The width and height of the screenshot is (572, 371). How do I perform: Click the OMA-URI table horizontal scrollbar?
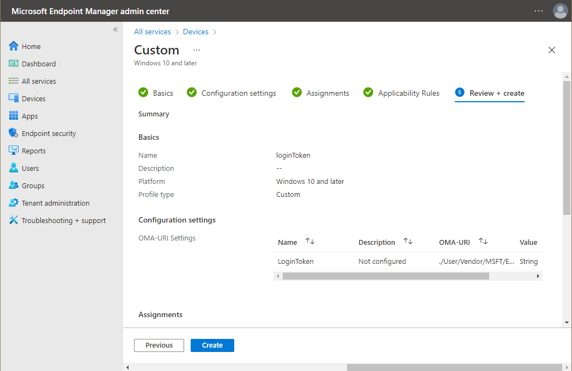coord(386,276)
